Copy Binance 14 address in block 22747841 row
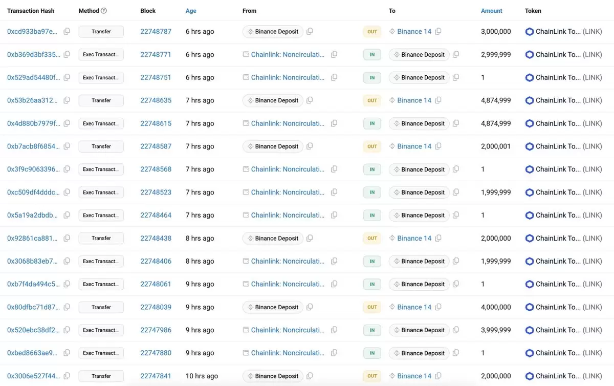This screenshot has height=386, width=614. coord(438,376)
